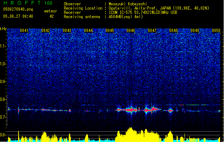Select the A504HB(yagi 4el) antenna text
The width and height of the screenshot is (224, 142).
(126, 17)
